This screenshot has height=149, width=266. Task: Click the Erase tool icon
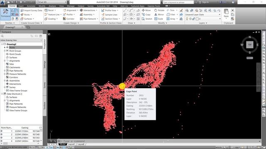(181, 10)
